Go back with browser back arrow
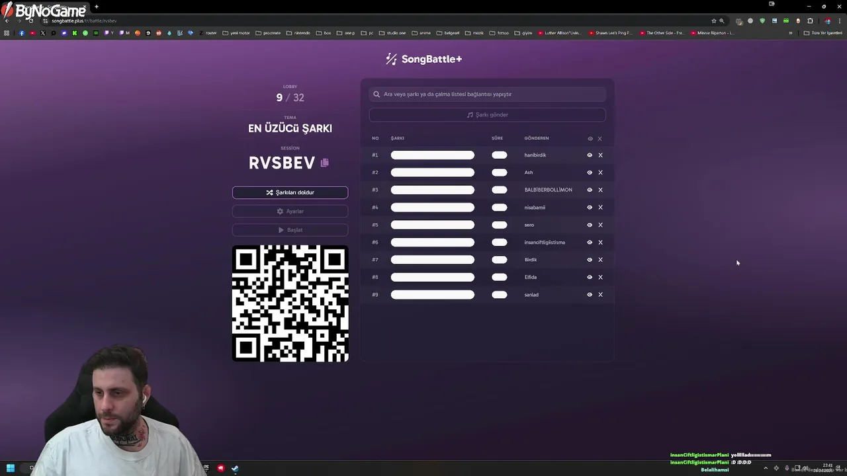This screenshot has width=847, height=476. pos(7,21)
